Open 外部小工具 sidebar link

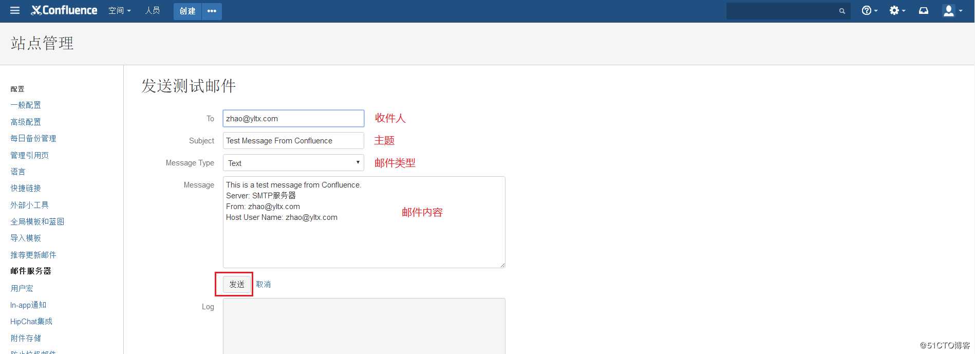pyautogui.click(x=29, y=205)
